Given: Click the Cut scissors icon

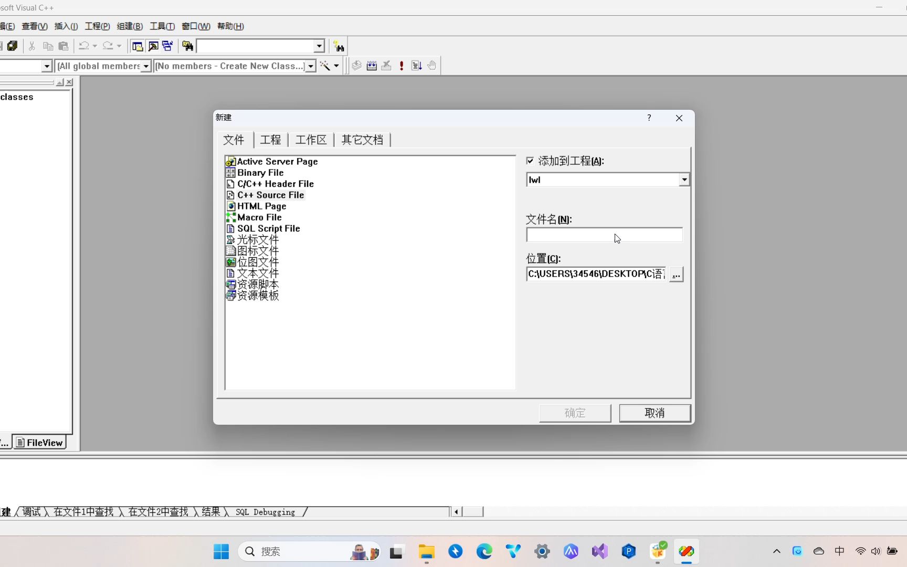Looking at the screenshot, I should (x=32, y=46).
